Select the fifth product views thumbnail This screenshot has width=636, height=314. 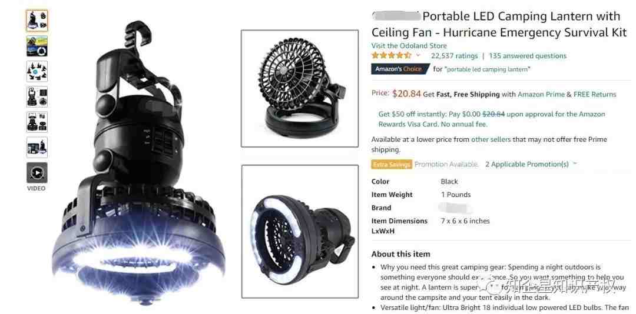click(37, 122)
